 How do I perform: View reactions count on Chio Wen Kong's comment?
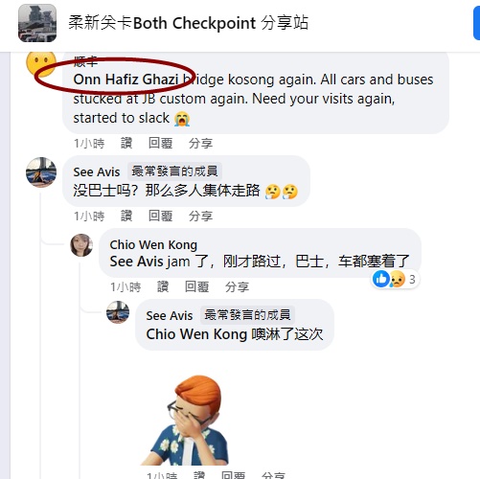396,279
